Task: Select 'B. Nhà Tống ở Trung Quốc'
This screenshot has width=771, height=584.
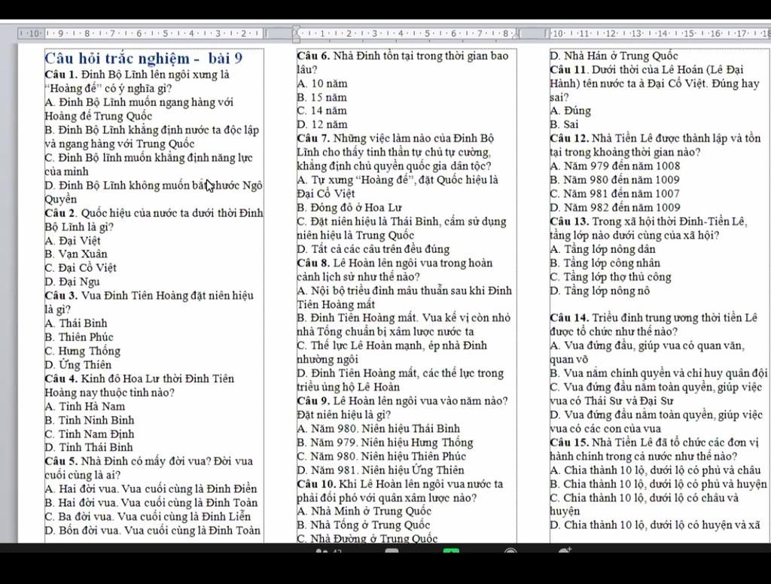Action: tap(364, 525)
